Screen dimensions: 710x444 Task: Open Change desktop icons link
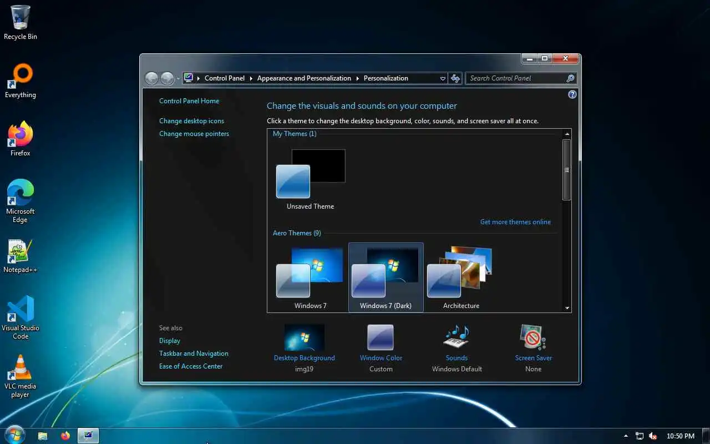pyautogui.click(x=192, y=121)
